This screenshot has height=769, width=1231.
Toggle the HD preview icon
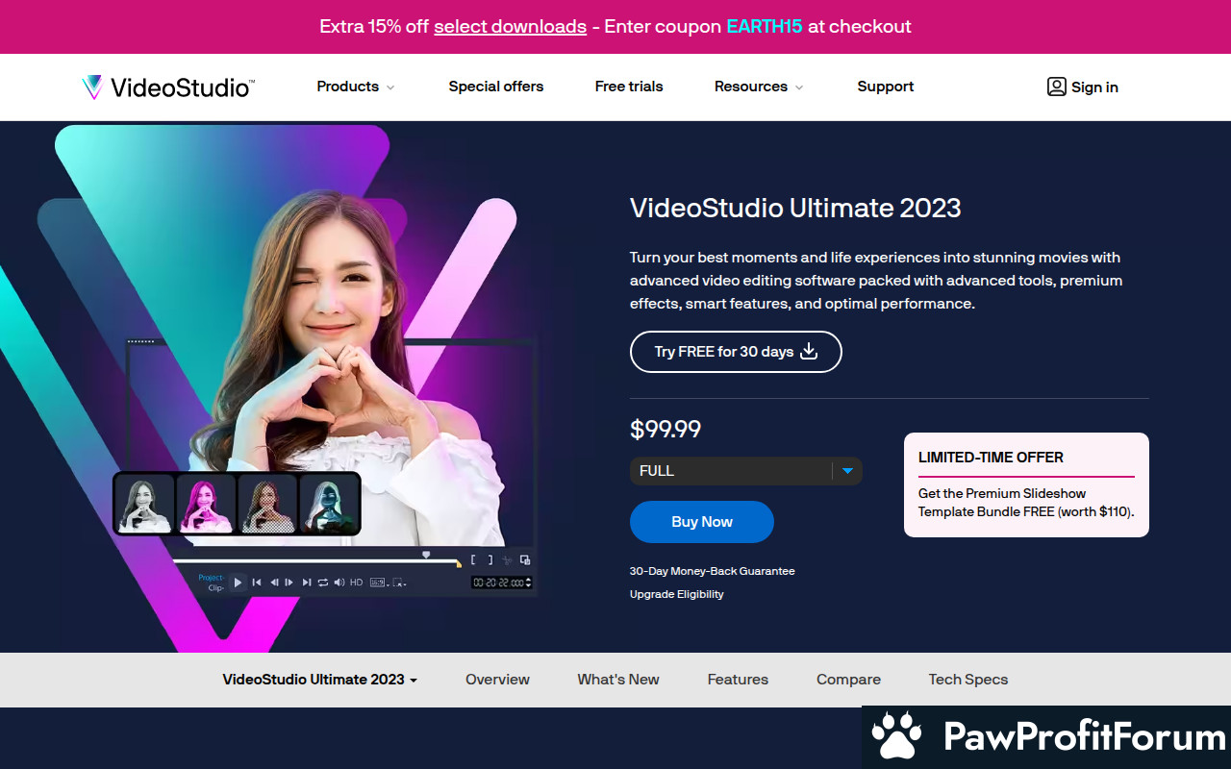click(x=357, y=583)
